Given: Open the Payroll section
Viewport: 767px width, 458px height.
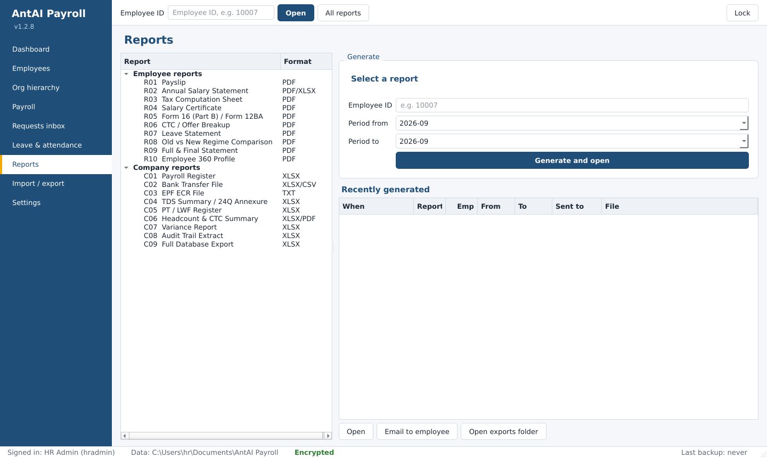Looking at the screenshot, I should (56, 107).
